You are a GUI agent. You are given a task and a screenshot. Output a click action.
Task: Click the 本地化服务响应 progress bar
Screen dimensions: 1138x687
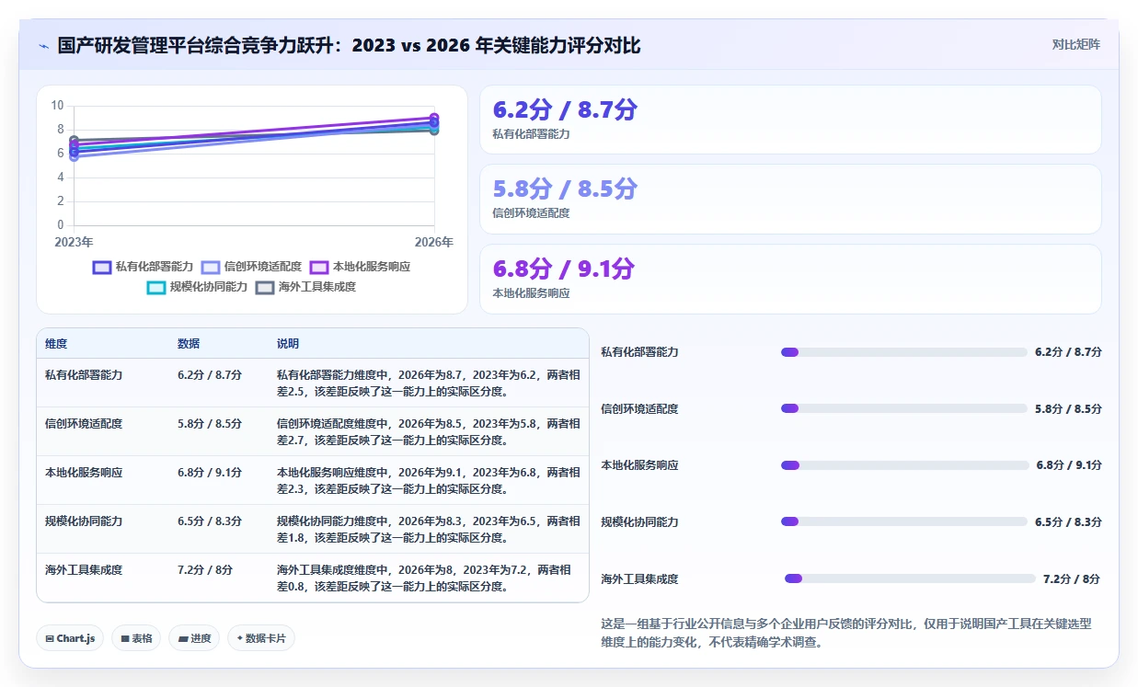(904, 465)
